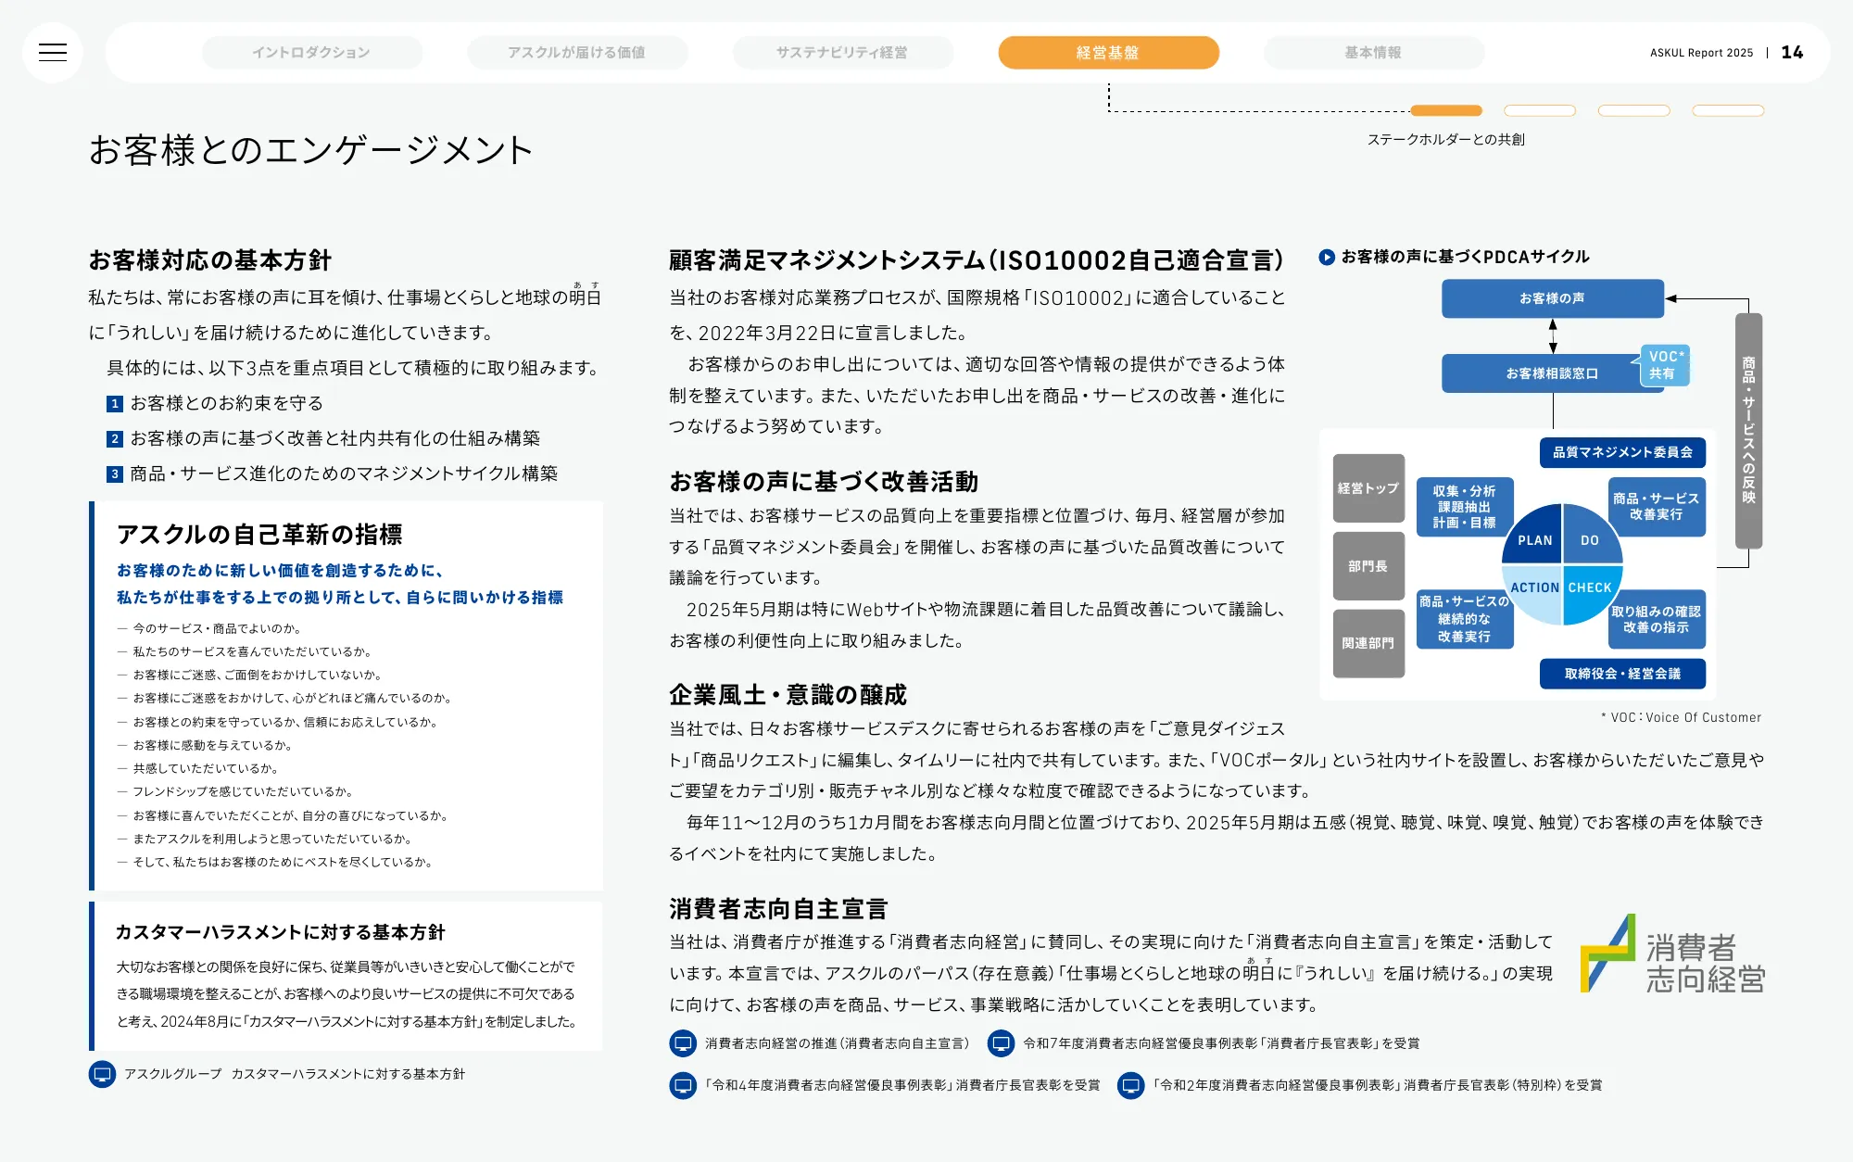1853x1162 pixels.
Task: Click the 消費者志向自主宣言 heading
Action: [x=779, y=909]
